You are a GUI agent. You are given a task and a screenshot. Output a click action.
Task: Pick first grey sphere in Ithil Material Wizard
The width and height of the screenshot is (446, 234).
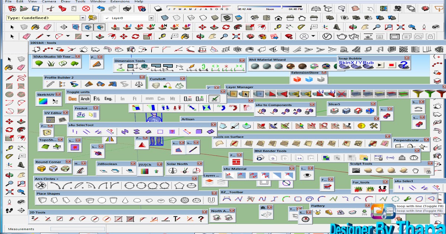coord(255,66)
